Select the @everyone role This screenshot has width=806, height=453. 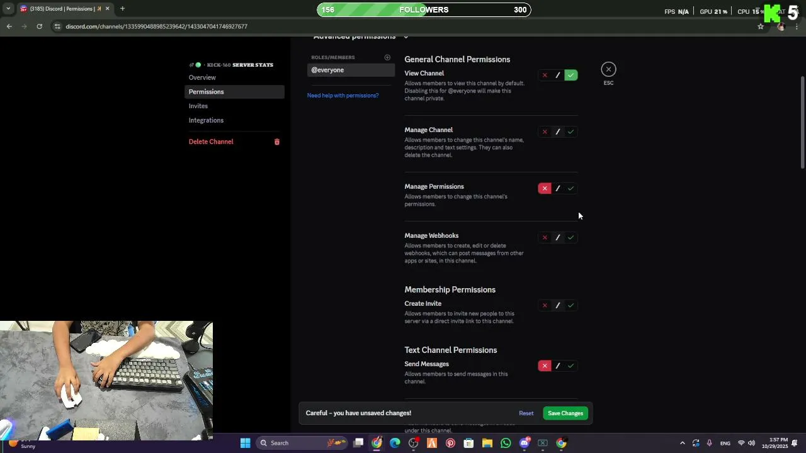coord(351,70)
